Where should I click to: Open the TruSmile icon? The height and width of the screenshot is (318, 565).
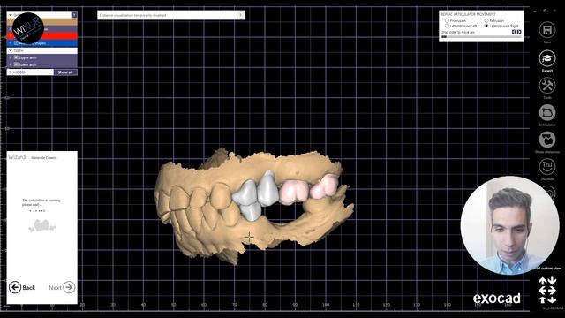coord(547,167)
